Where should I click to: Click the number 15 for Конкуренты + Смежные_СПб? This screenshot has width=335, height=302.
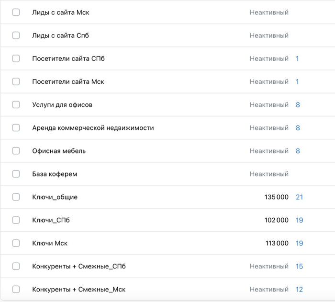coord(299,266)
